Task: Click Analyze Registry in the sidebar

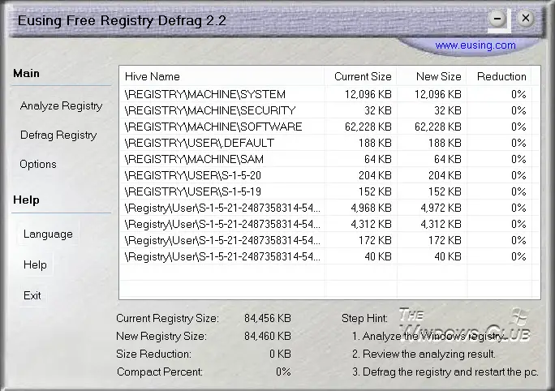Action: tap(61, 105)
